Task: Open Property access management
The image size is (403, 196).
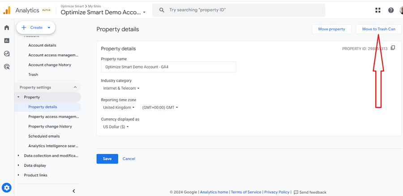Action: pos(53,117)
